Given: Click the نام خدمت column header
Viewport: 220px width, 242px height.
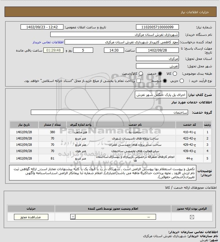Looking at the screenshot, I should (x=135, y=125).
